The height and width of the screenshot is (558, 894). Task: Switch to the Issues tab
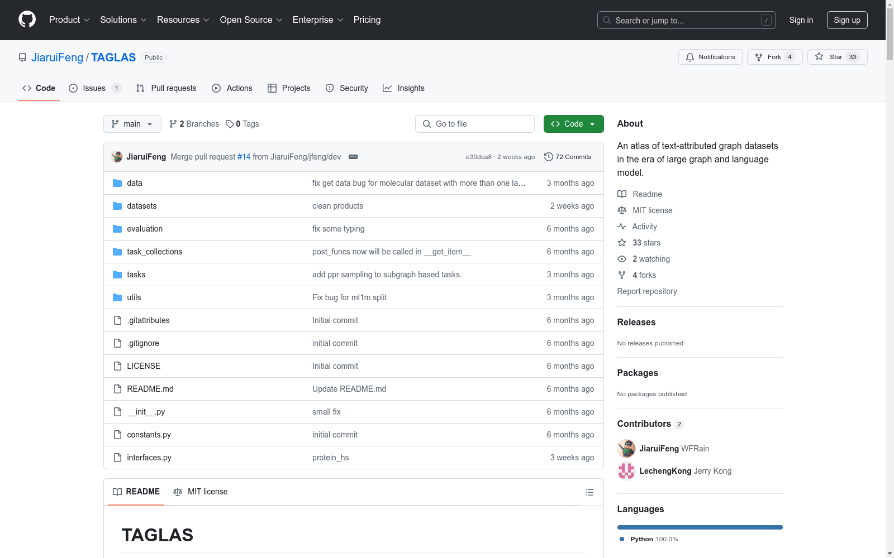pos(95,88)
